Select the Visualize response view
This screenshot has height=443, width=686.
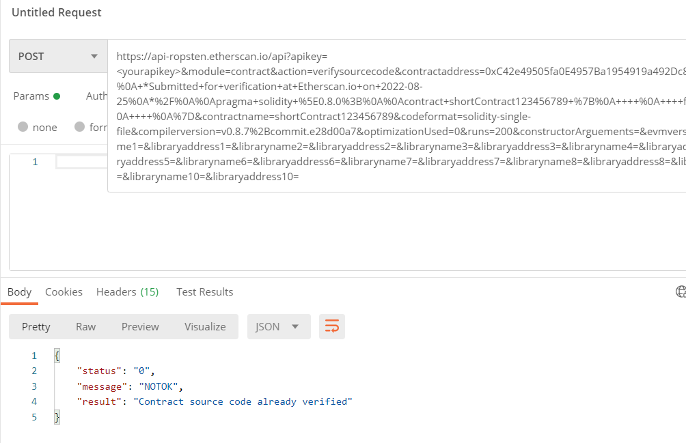[x=204, y=326]
